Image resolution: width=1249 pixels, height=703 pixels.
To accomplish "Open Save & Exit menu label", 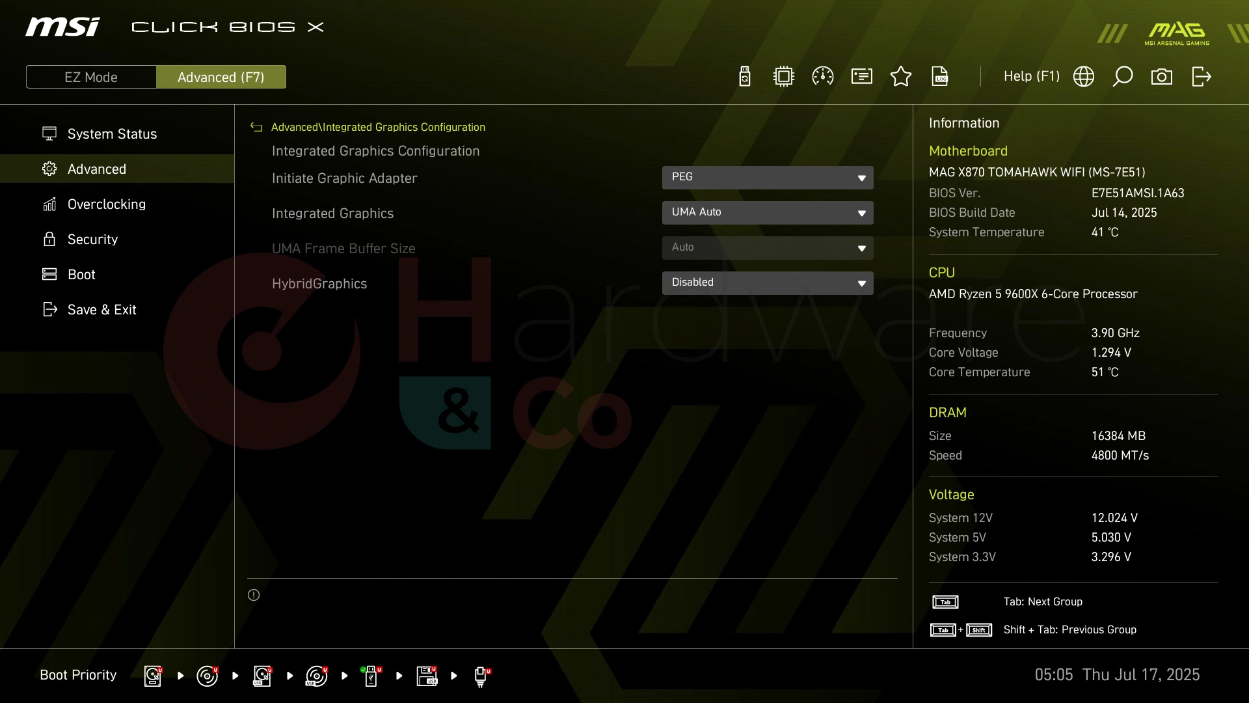I will click(102, 310).
